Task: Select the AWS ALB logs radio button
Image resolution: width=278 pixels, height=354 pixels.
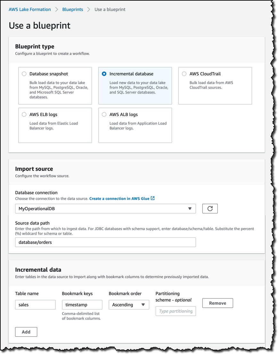Action: point(104,114)
